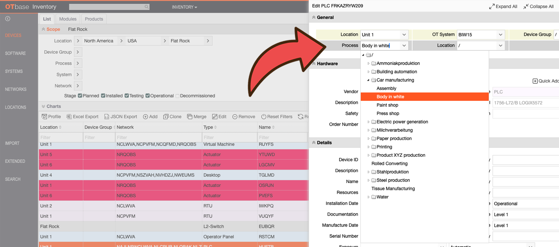
Task: Open the Location Unit 1 dropdown
Action: (x=404, y=35)
